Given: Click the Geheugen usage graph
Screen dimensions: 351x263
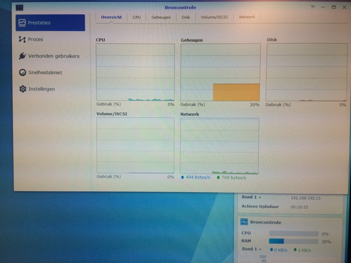Looking at the screenshot, I should coord(220,72).
